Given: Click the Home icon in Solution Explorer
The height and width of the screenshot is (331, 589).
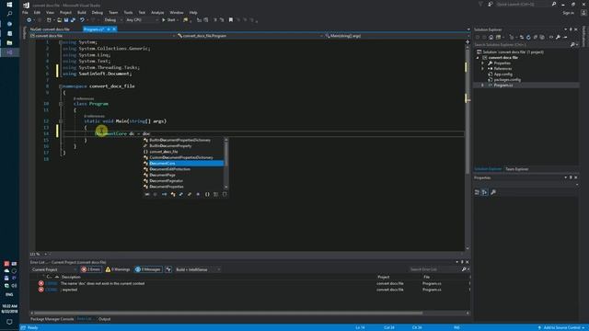Looking at the screenshot, I should tap(491, 37).
